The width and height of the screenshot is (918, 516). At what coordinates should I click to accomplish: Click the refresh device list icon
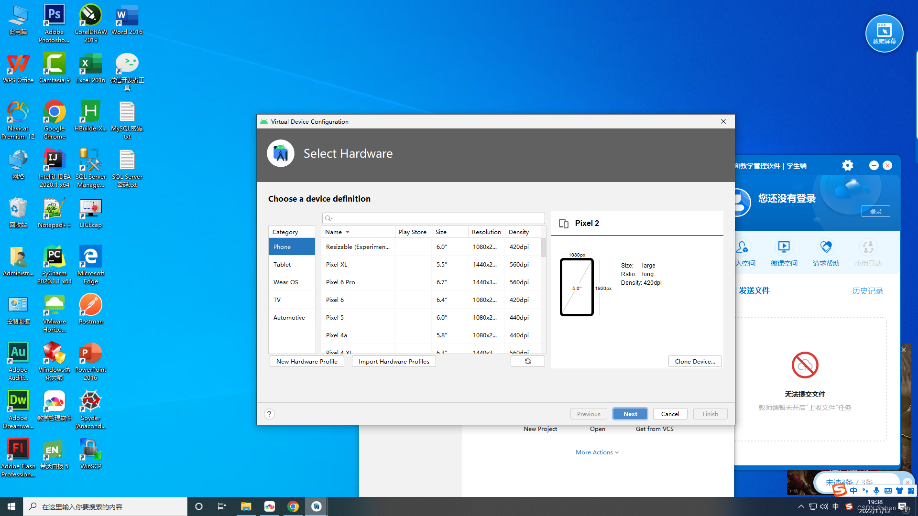pos(527,361)
